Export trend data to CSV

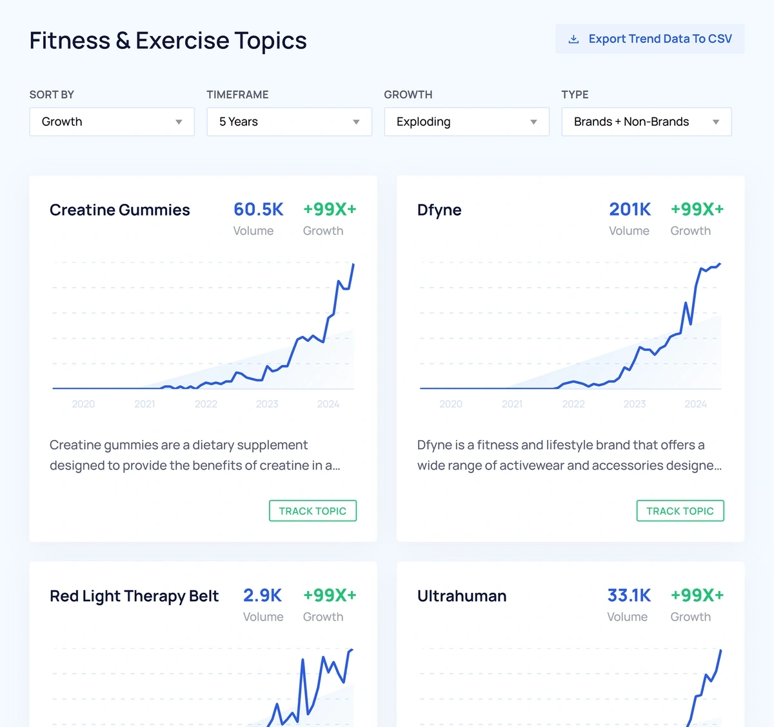click(x=650, y=39)
